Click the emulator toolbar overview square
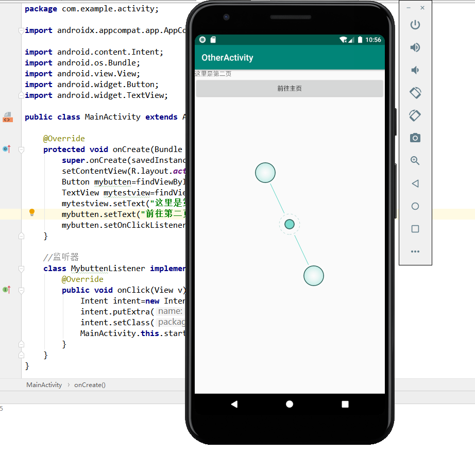 (415, 229)
